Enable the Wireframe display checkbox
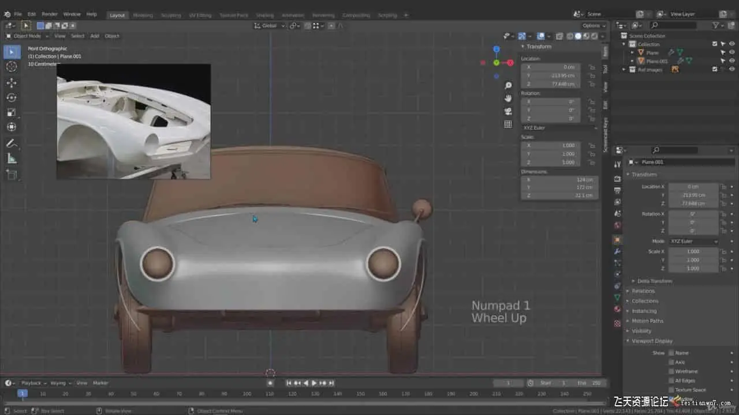739x415 pixels. [671, 371]
